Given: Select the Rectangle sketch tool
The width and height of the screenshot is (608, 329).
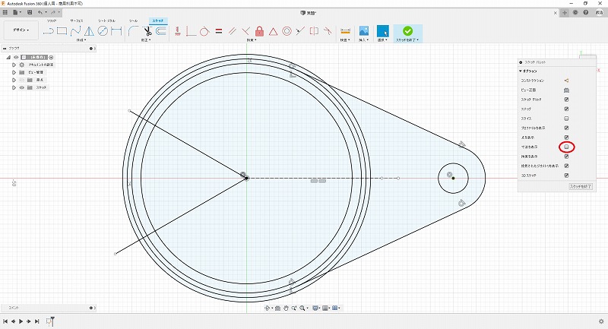Looking at the screenshot, I should coord(62,31).
